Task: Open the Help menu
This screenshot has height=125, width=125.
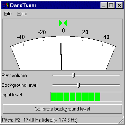Action: click(22, 14)
